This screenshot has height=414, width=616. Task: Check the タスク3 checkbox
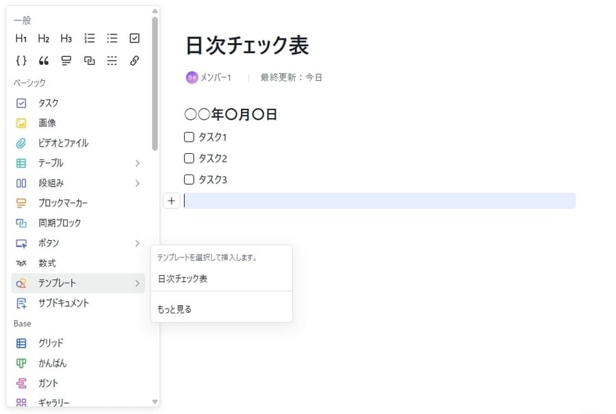[189, 179]
